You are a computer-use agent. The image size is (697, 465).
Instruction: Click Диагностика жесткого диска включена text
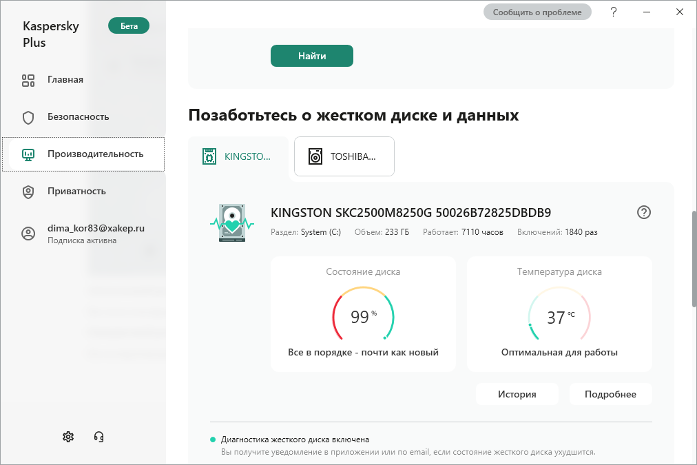pyautogui.click(x=295, y=440)
